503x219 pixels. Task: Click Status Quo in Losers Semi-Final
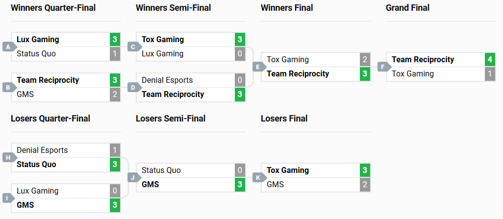click(161, 170)
